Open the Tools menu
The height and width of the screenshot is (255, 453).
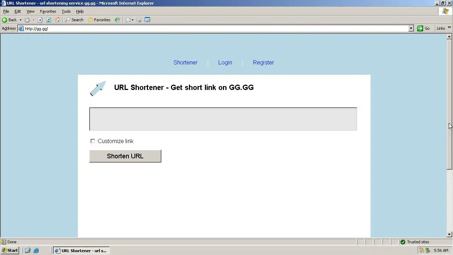point(66,11)
